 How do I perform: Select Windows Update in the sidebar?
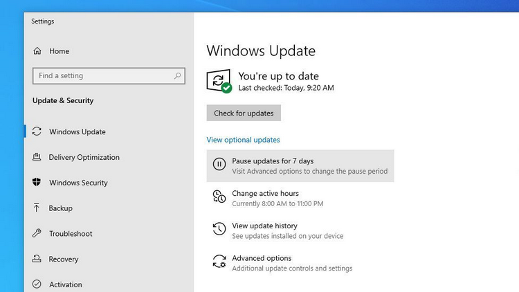78,131
